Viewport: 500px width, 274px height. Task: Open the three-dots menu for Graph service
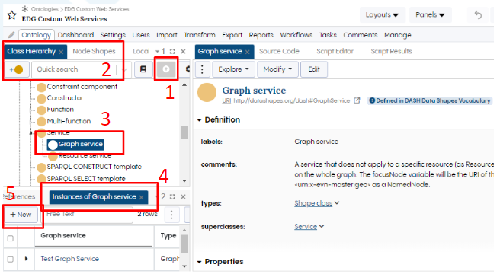point(202,69)
